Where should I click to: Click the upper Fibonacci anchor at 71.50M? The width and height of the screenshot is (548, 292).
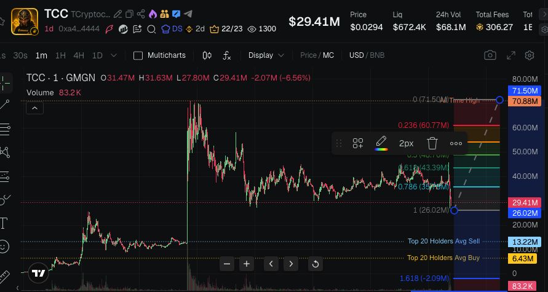[x=500, y=100]
